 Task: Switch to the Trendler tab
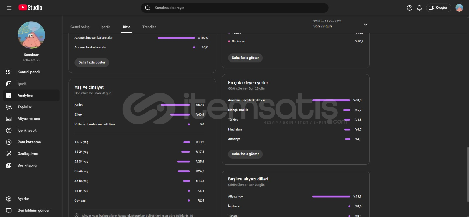(149, 27)
